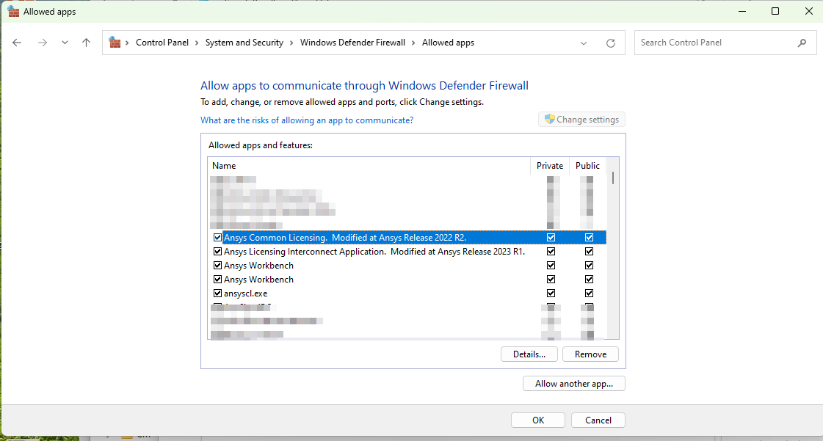The height and width of the screenshot is (441, 823).
Task: Focus the Search Control Panel field
Action: [716, 43]
